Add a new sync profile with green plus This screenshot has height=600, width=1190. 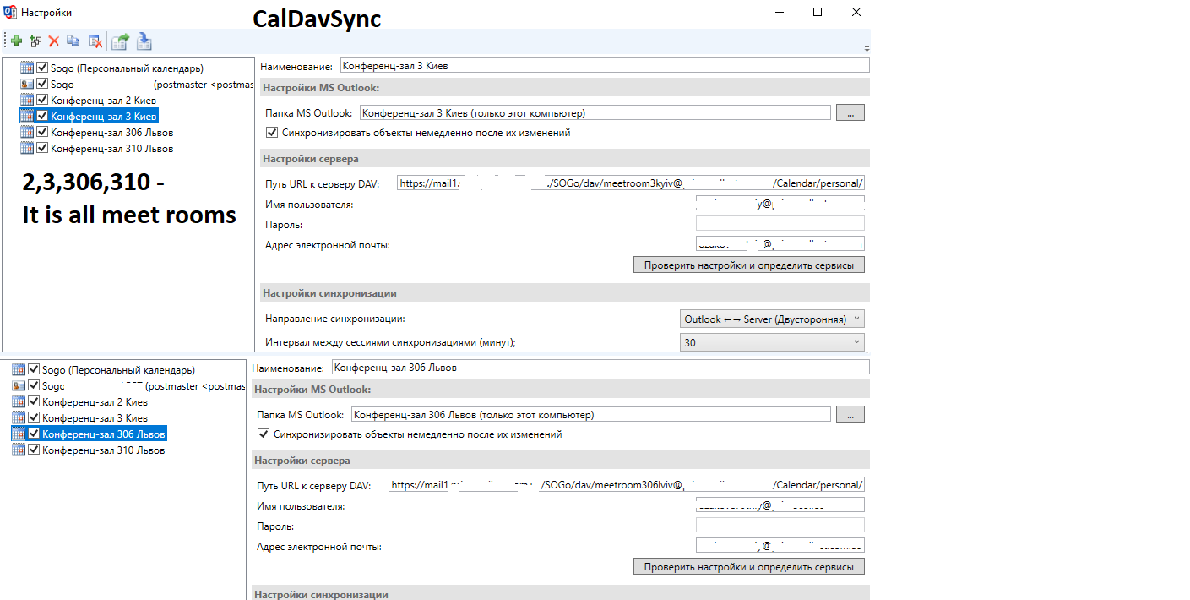point(17,41)
